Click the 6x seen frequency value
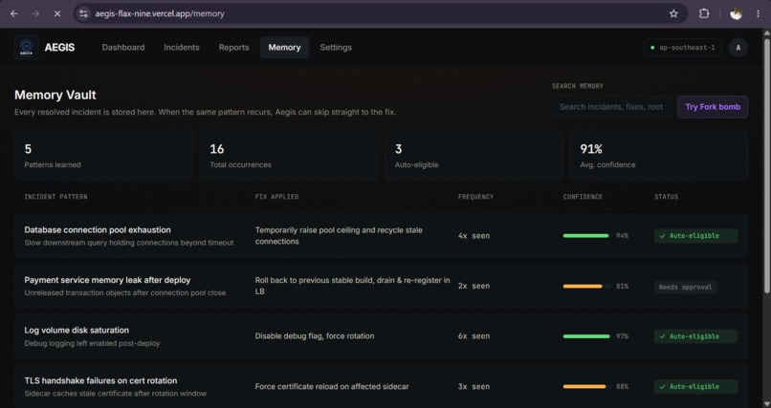771x408 pixels. (474, 335)
